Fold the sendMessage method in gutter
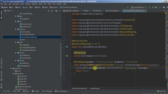The height and width of the screenshot is (94, 168). [x=71, y=65]
